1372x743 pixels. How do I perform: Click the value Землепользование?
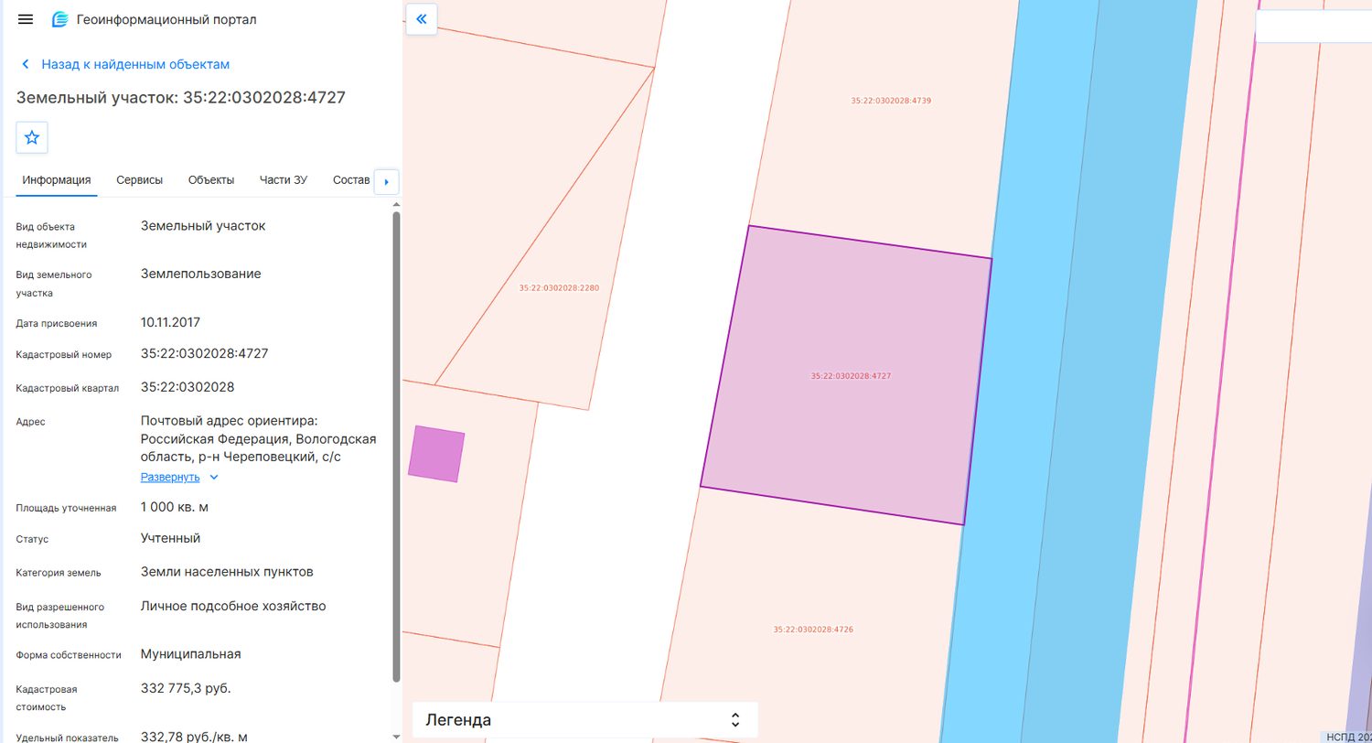tap(201, 274)
